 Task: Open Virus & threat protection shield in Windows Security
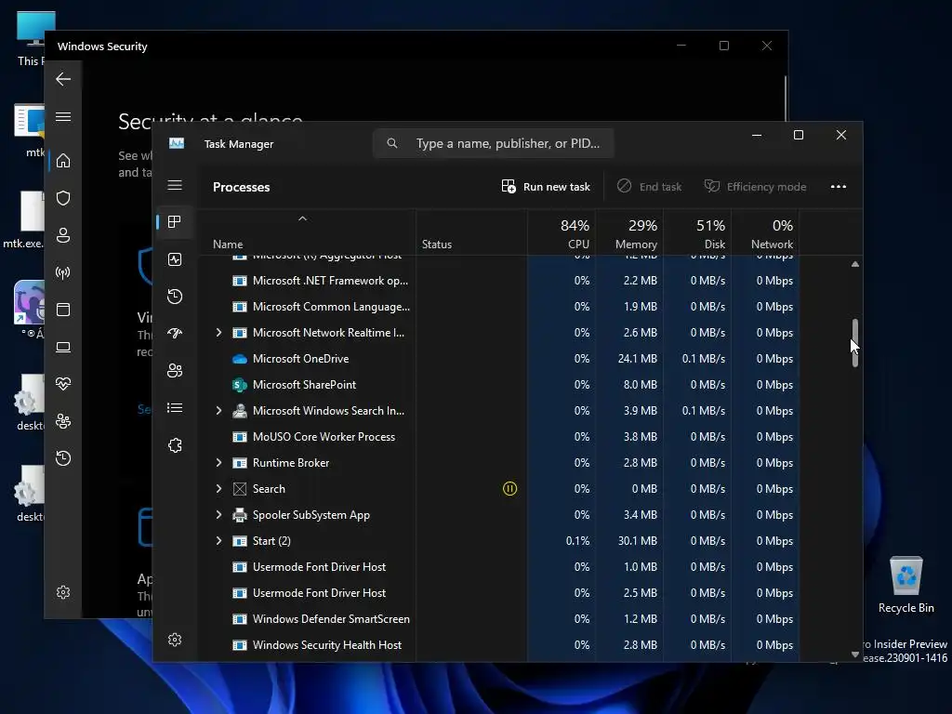pos(63,198)
